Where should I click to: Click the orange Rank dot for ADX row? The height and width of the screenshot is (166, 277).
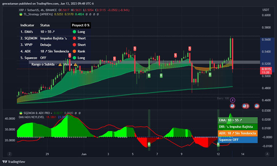74,51
